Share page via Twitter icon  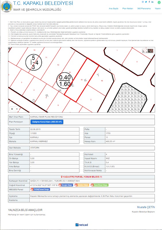(x=146, y=2)
